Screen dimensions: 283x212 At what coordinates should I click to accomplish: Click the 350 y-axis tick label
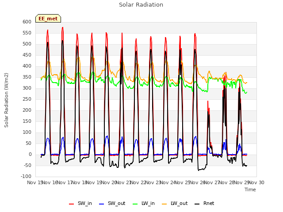pos(27,77)
